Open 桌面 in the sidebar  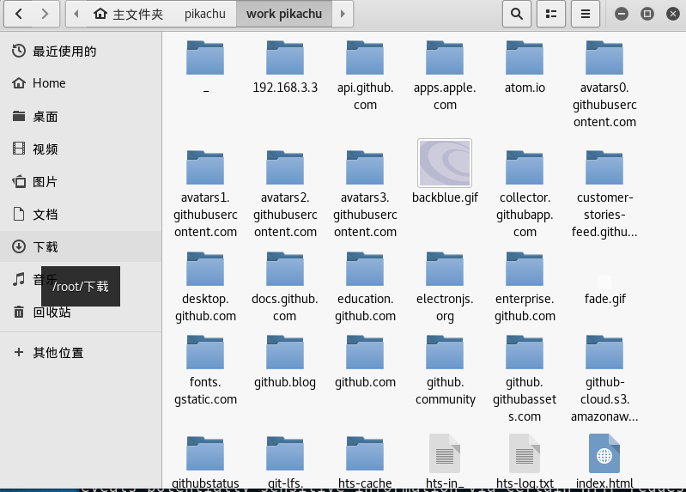coord(81,117)
